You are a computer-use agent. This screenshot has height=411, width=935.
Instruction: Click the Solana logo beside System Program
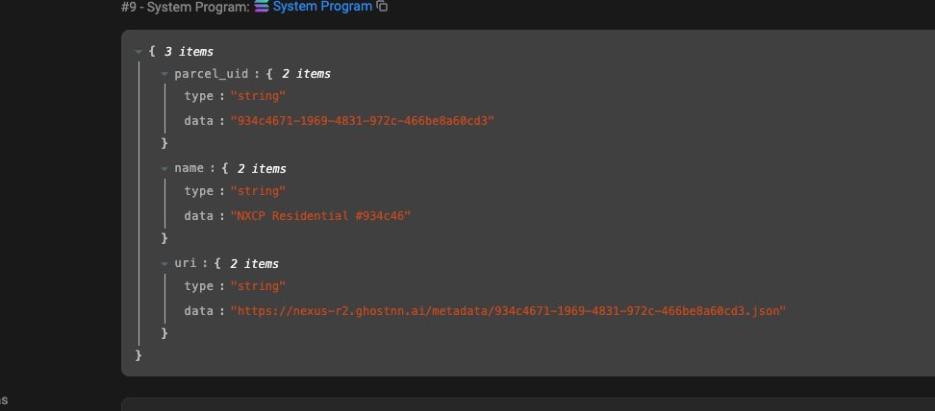point(262,7)
